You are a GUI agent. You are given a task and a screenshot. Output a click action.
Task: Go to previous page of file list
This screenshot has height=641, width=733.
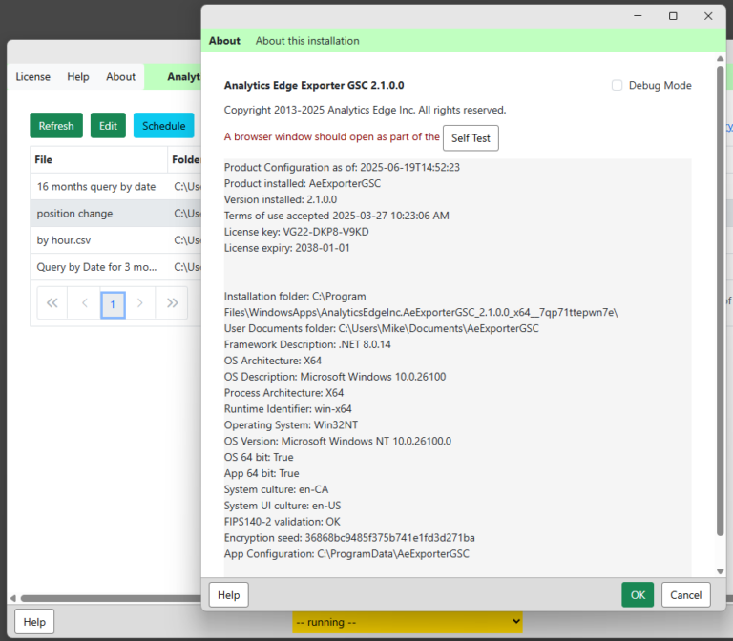[83, 303]
